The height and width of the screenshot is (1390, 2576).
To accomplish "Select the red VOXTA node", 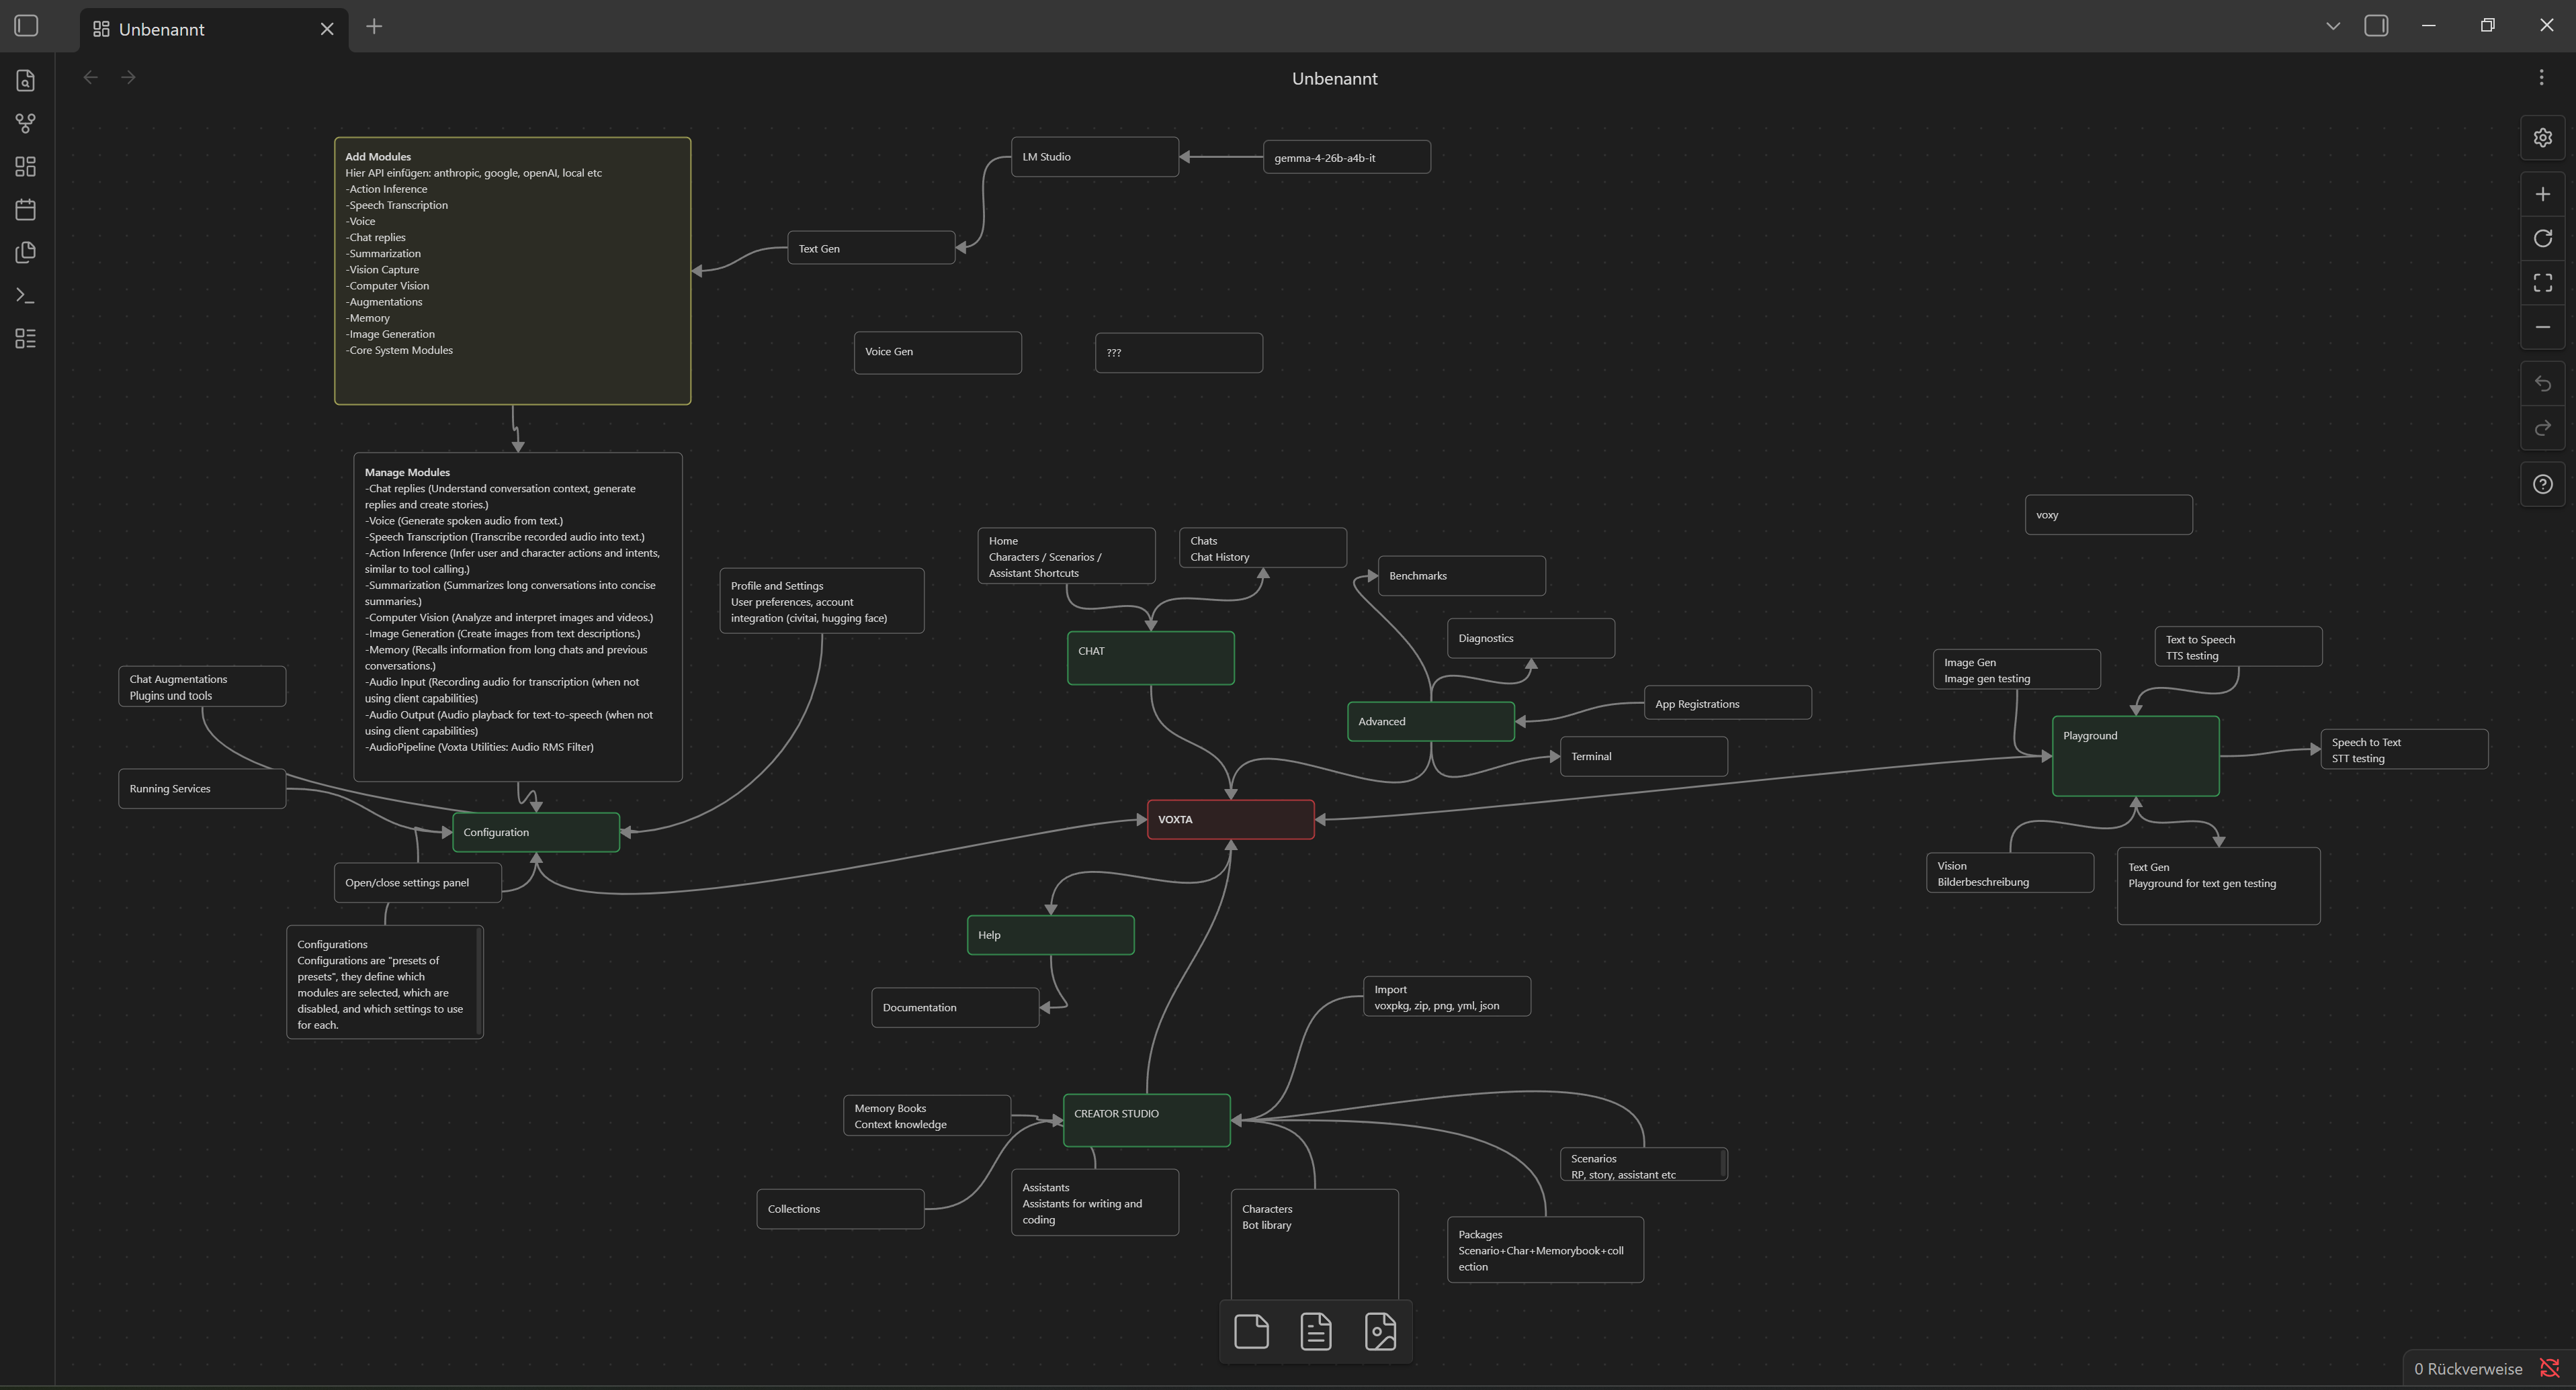I will (x=1230, y=819).
